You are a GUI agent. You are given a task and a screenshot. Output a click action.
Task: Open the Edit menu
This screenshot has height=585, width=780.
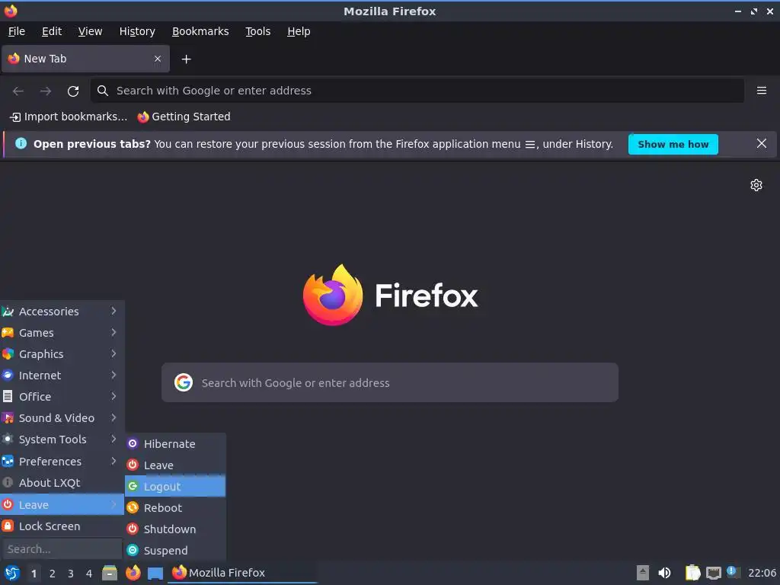52,31
